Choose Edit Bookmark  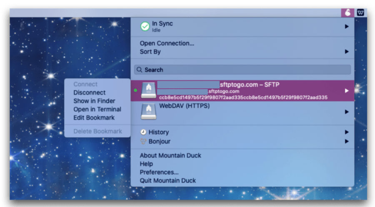94,117
